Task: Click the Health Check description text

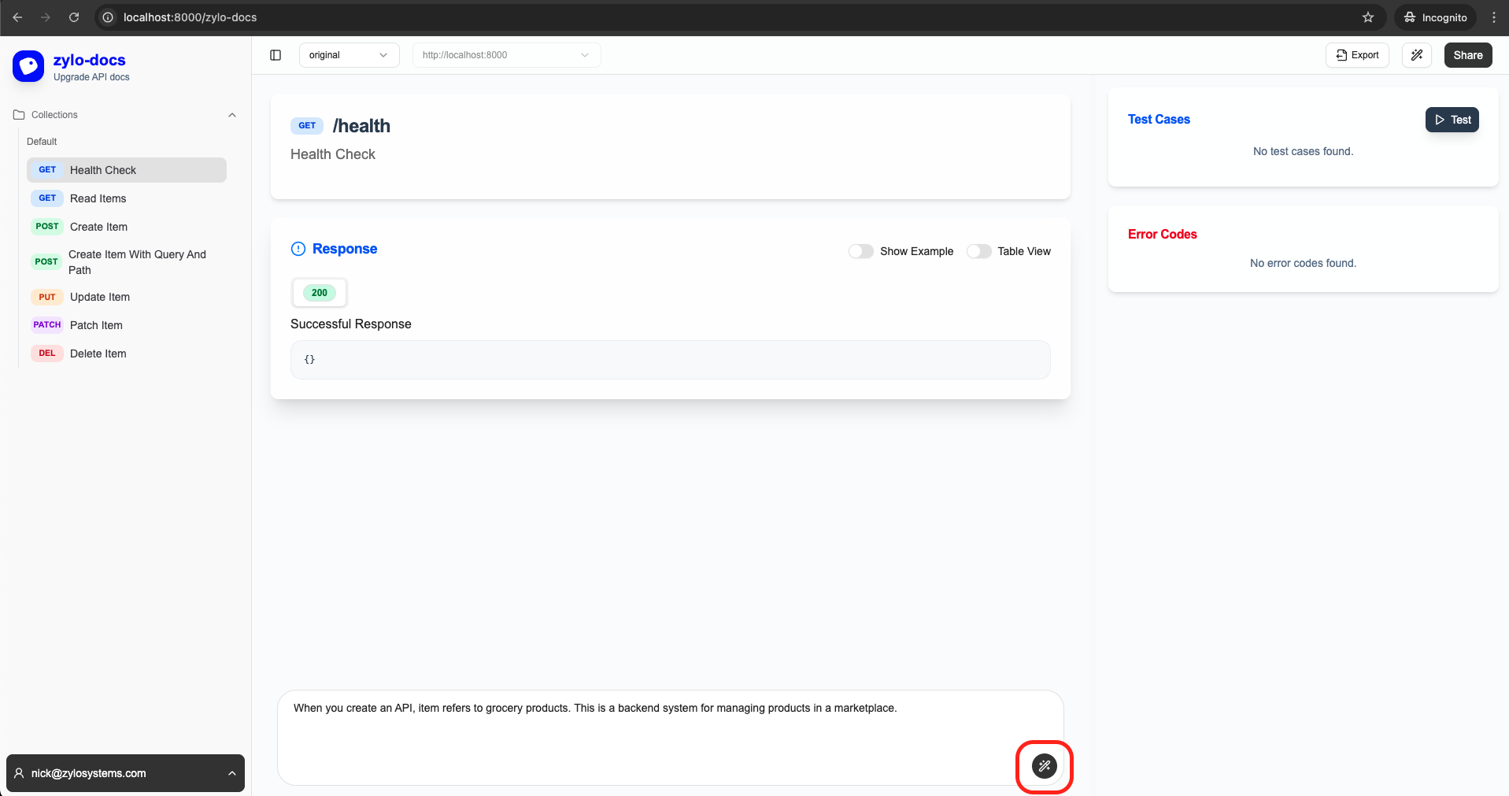Action: pyautogui.click(x=333, y=154)
